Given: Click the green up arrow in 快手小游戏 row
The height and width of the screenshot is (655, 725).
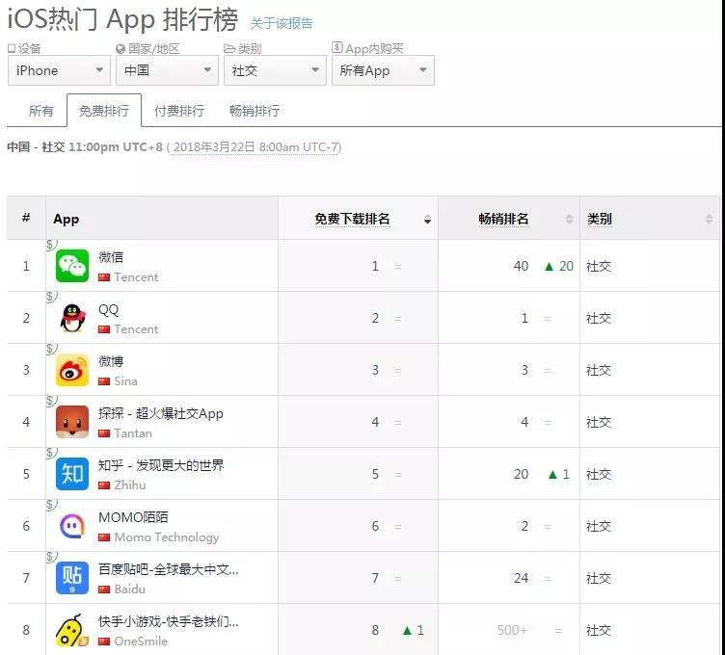Looking at the screenshot, I should 407,631.
